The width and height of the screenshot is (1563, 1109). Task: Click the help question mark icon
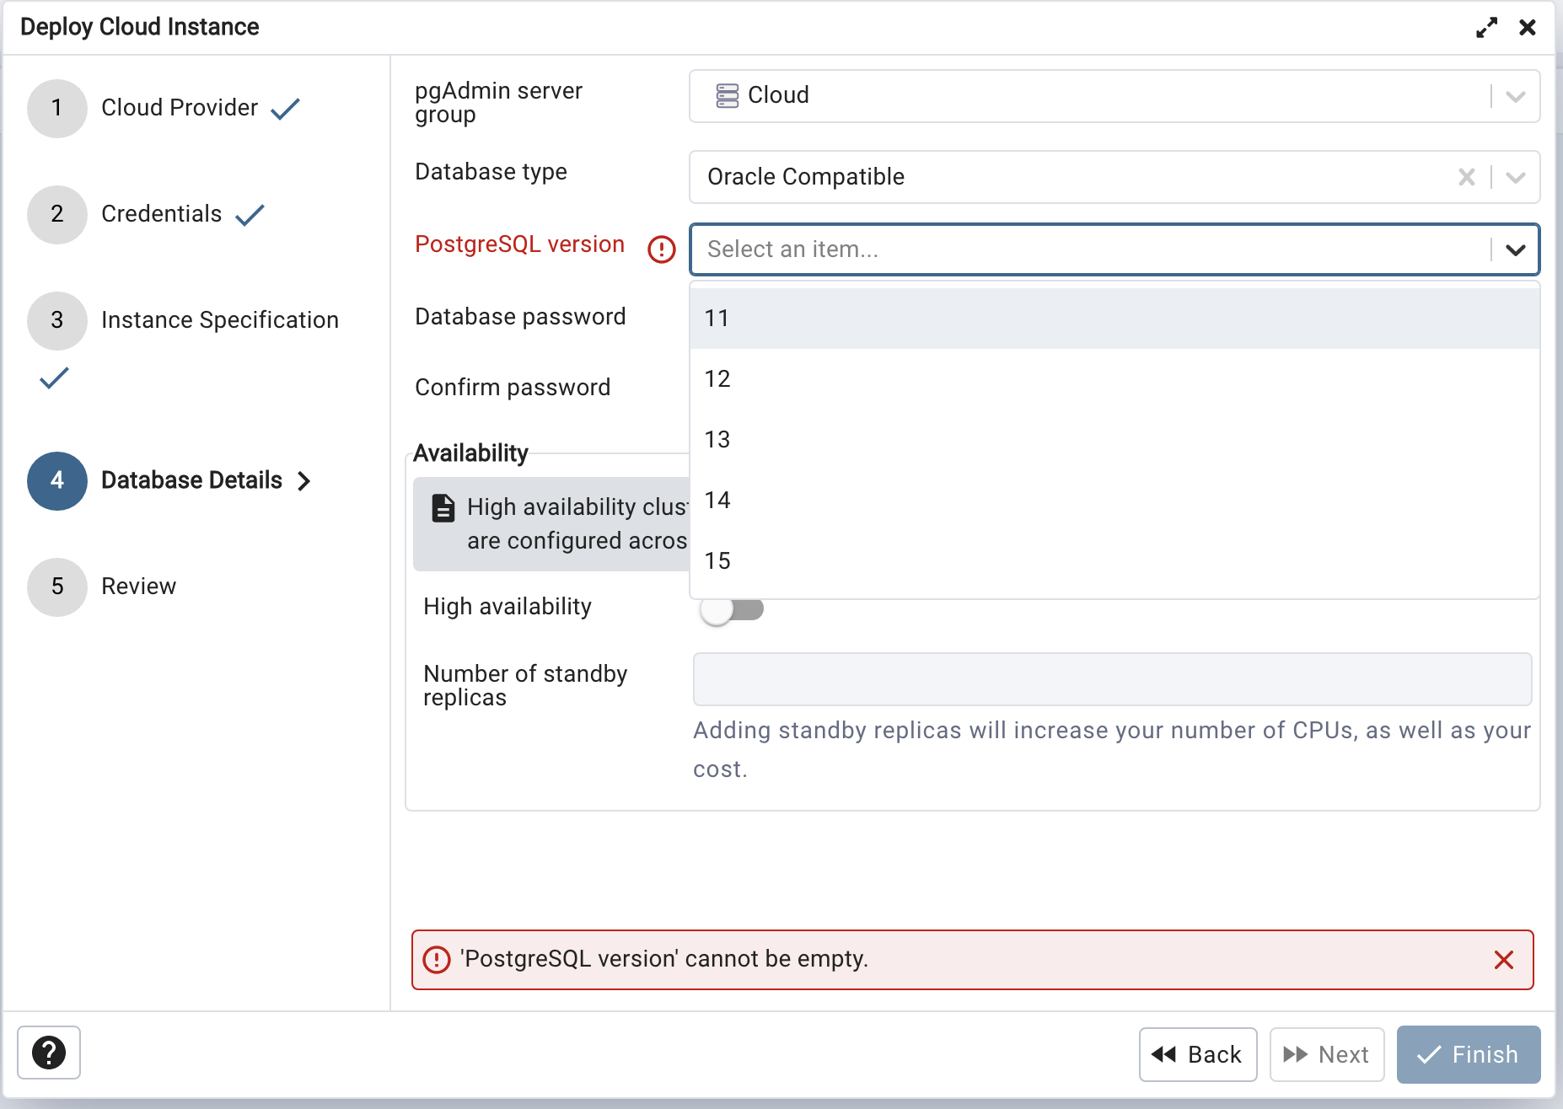[x=49, y=1053]
